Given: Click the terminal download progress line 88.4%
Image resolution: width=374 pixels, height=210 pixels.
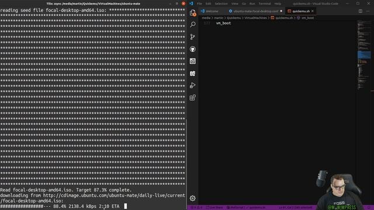Looking at the screenshot, I should [x=60, y=206].
